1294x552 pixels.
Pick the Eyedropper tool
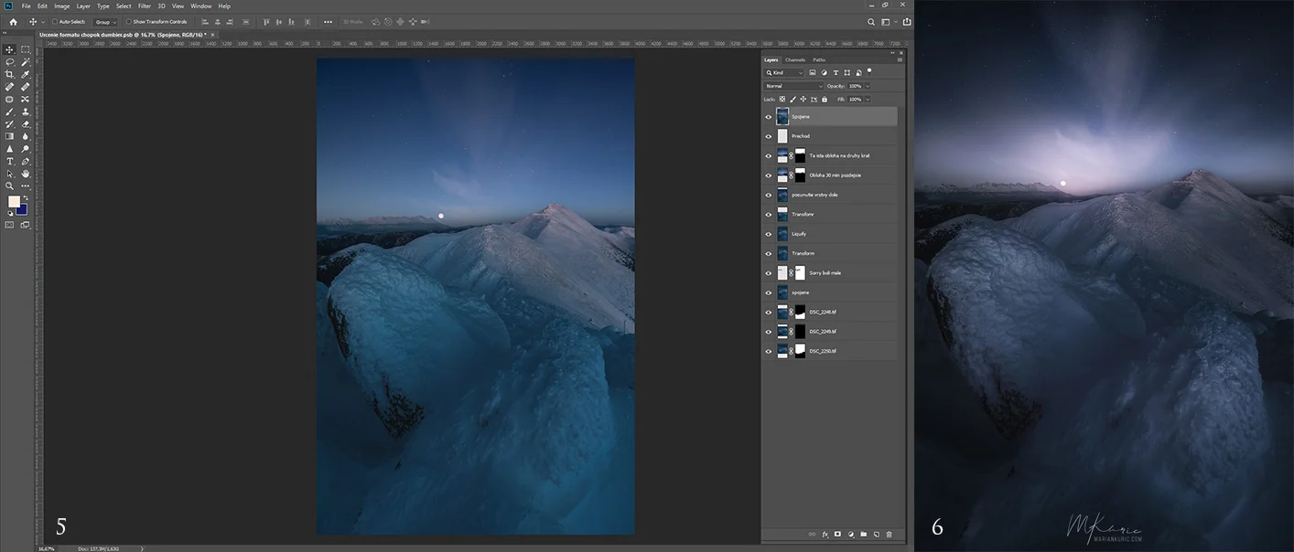point(26,74)
